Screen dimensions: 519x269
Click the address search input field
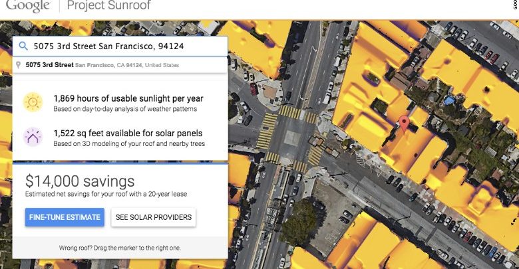coord(120,46)
